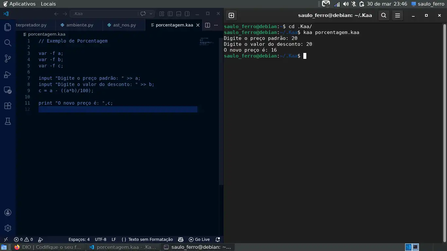This screenshot has width=447, height=251.
Task: Open the Accounts menu icon
Action: point(8,212)
